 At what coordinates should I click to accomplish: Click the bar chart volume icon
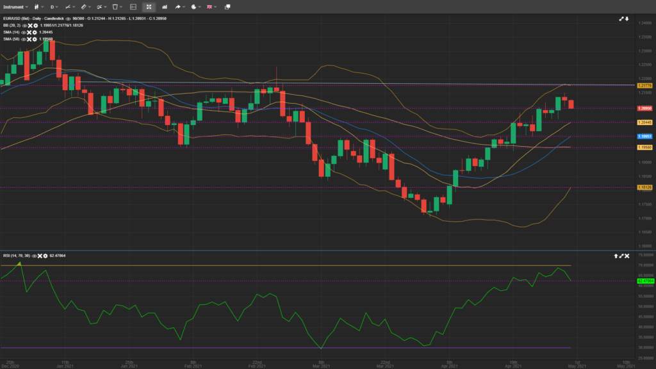click(165, 6)
